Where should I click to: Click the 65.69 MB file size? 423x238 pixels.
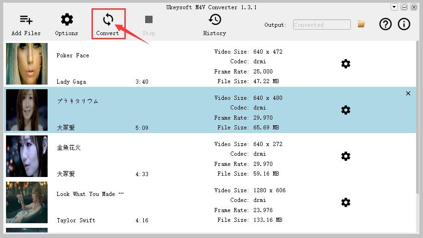coord(266,128)
